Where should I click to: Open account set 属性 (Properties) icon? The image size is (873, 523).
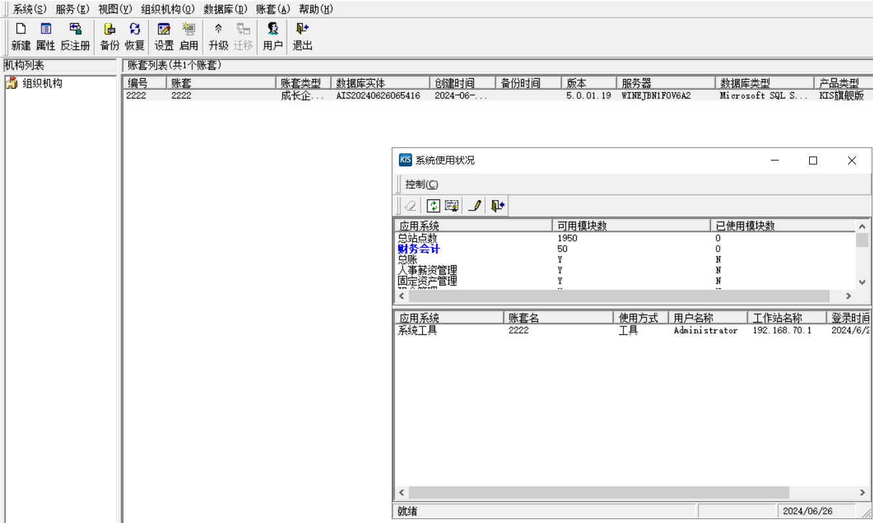[45, 36]
